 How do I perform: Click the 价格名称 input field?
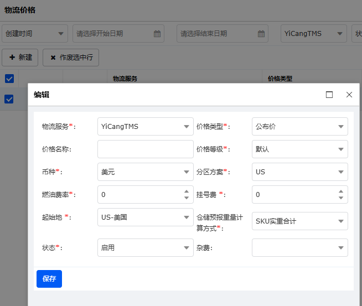tap(145, 149)
